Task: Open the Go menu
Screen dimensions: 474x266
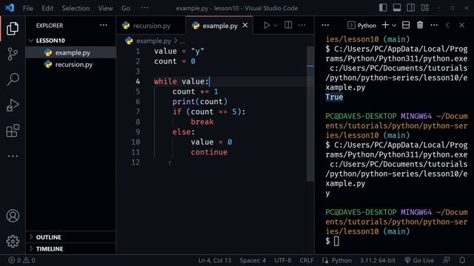Action: [x=126, y=8]
